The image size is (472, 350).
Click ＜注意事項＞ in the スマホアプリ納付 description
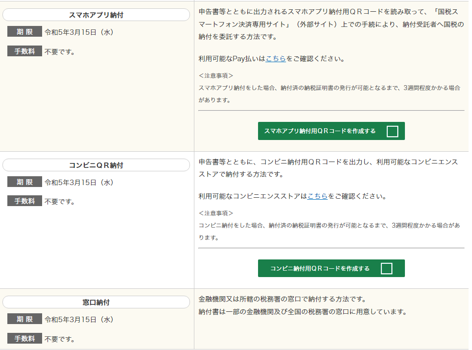[x=216, y=76]
